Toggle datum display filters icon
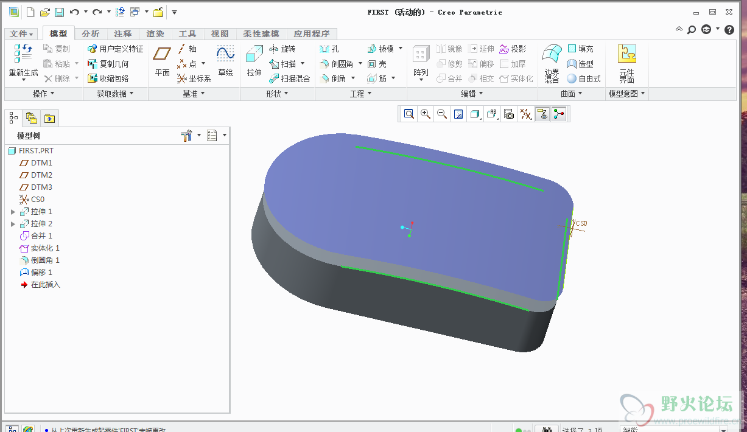Image resolution: width=747 pixels, height=432 pixels. point(525,114)
